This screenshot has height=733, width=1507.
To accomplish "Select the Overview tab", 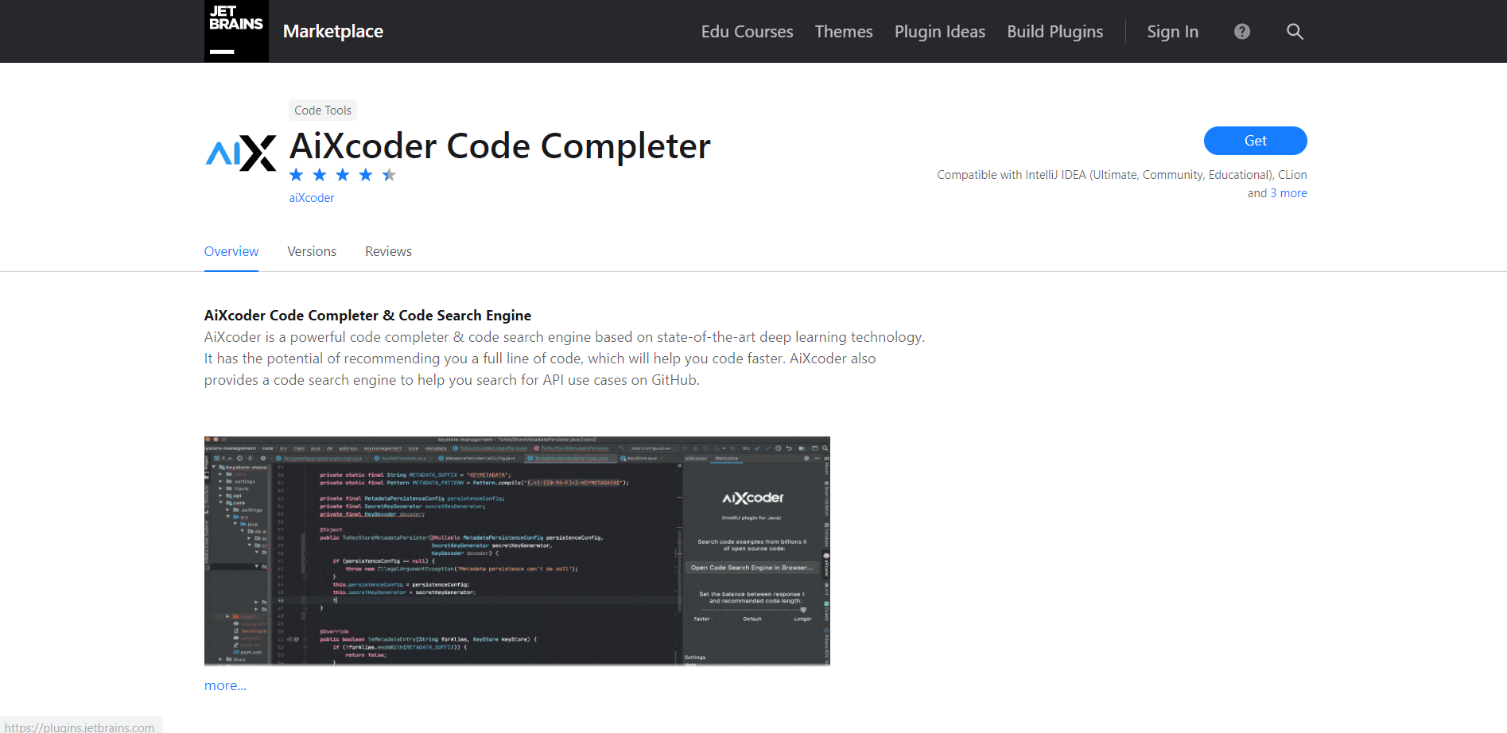I will 231,251.
